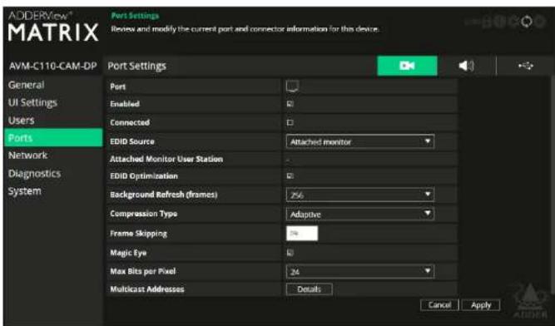
Task: Toggle the Enabled checkbox
Action: pos(290,104)
